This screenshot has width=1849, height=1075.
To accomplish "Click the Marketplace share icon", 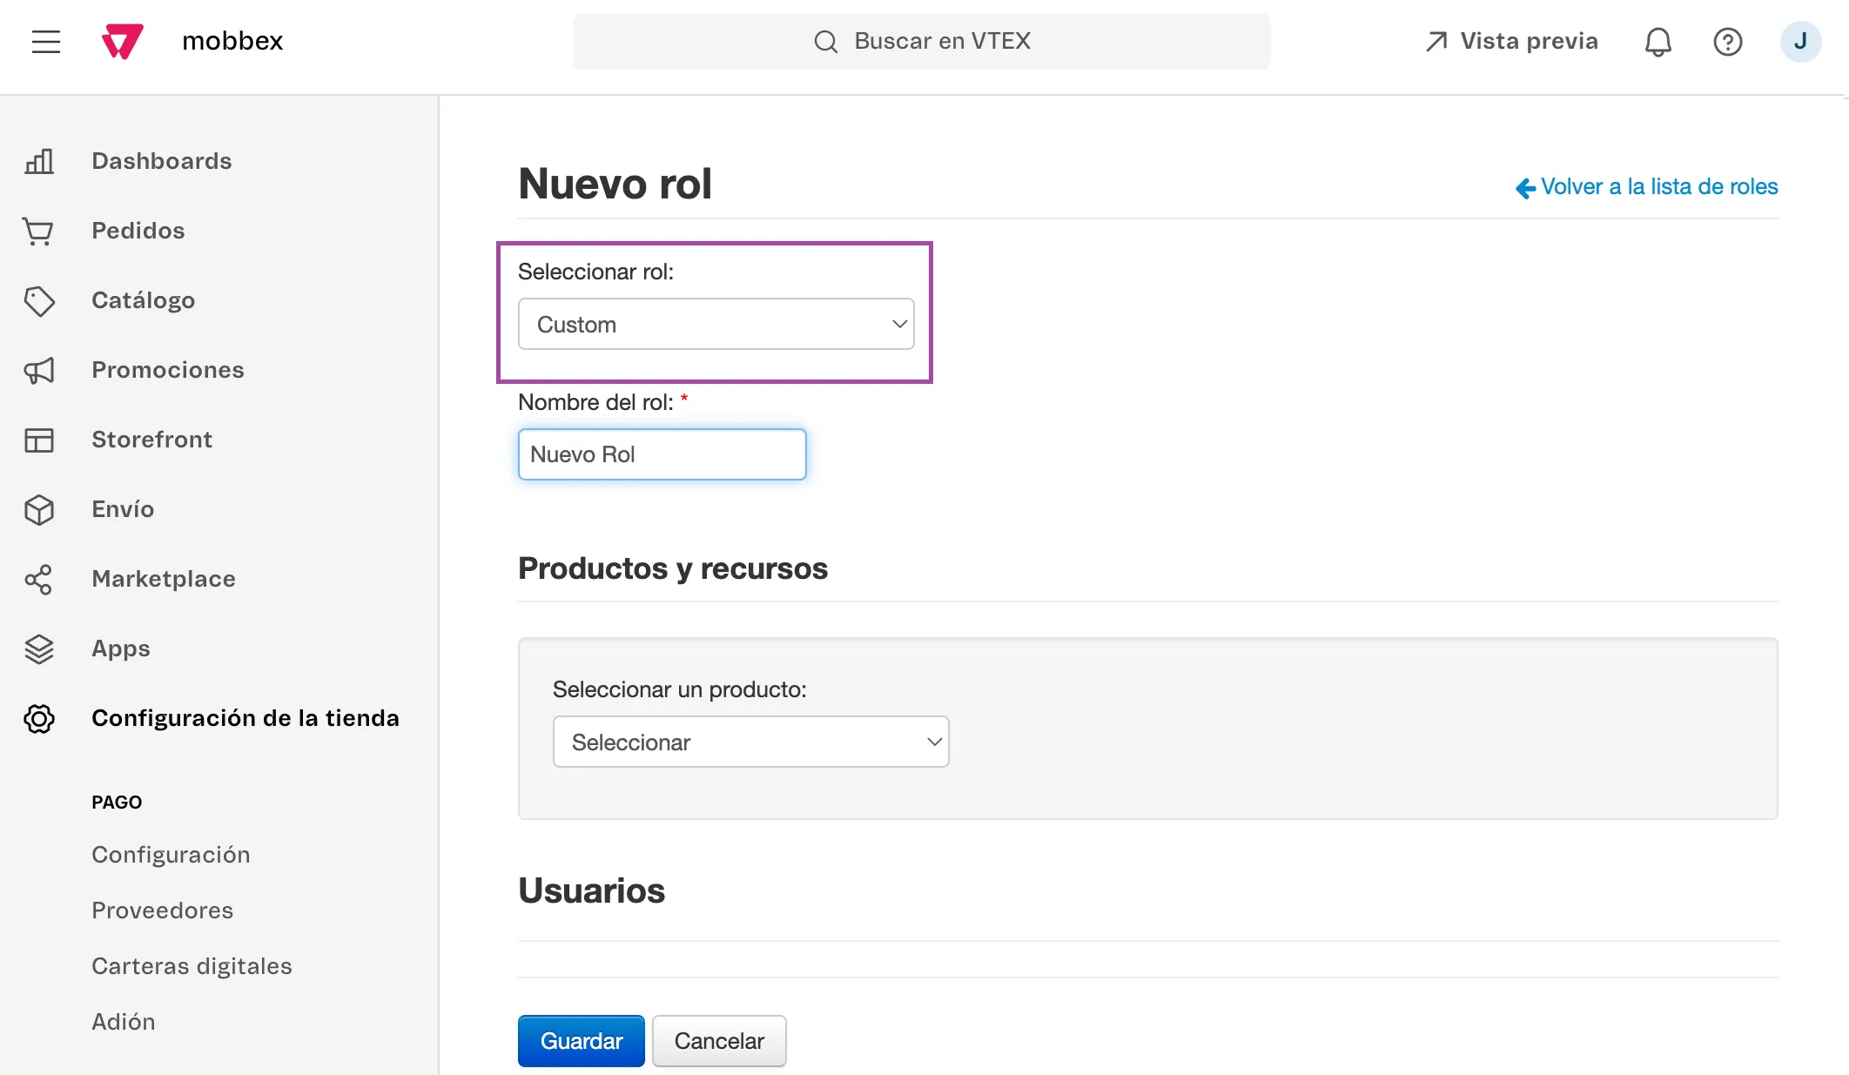I will (39, 579).
